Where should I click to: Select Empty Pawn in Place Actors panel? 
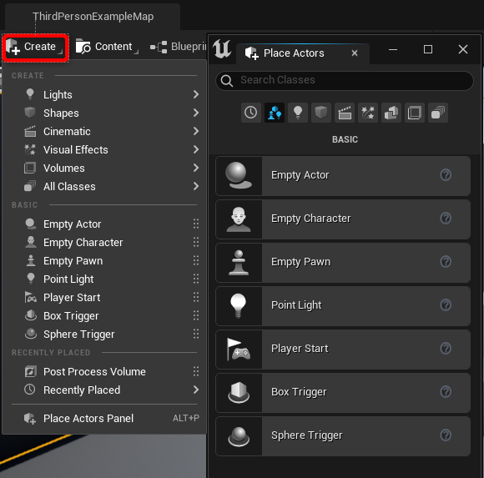343,263
